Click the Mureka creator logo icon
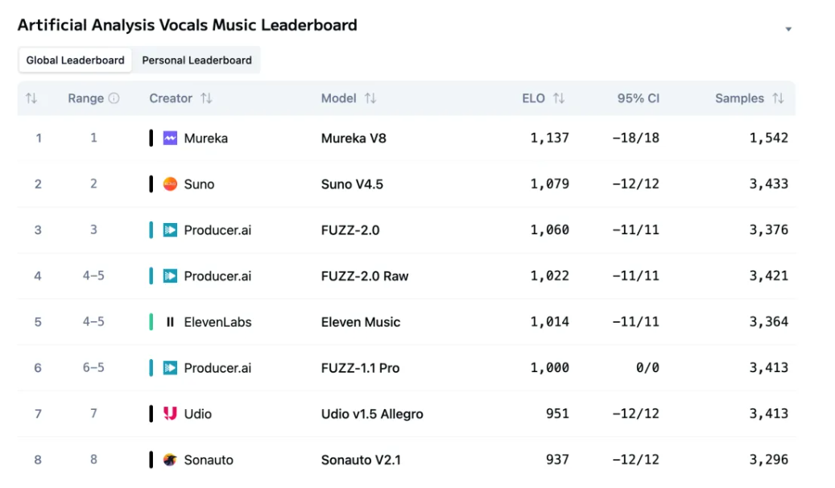The width and height of the screenshot is (835, 488). [x=170, y=138]
